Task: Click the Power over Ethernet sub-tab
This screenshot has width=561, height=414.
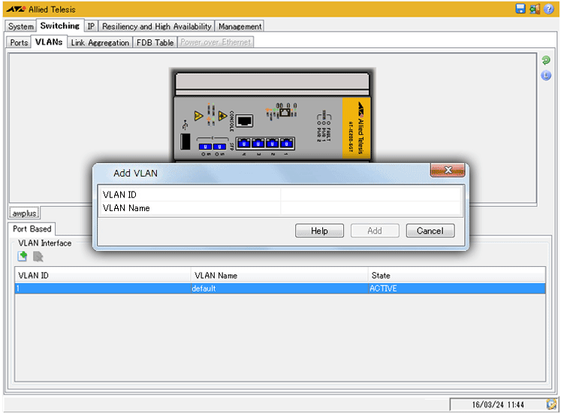Action: tap(216, 42)
